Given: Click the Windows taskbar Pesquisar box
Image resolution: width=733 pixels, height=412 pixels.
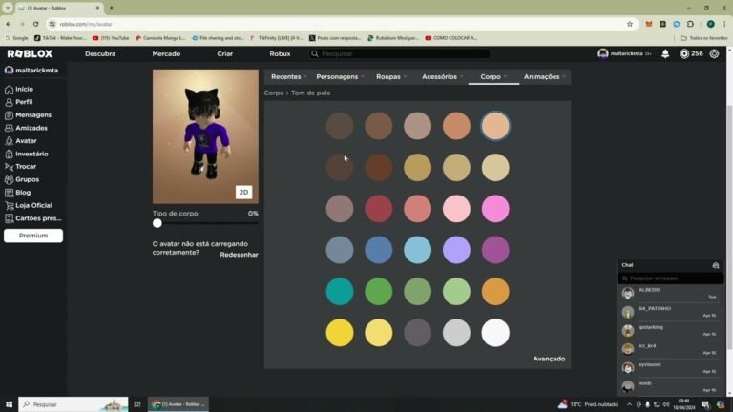Looking at the screenshot, I should click(x=73, y=404).
